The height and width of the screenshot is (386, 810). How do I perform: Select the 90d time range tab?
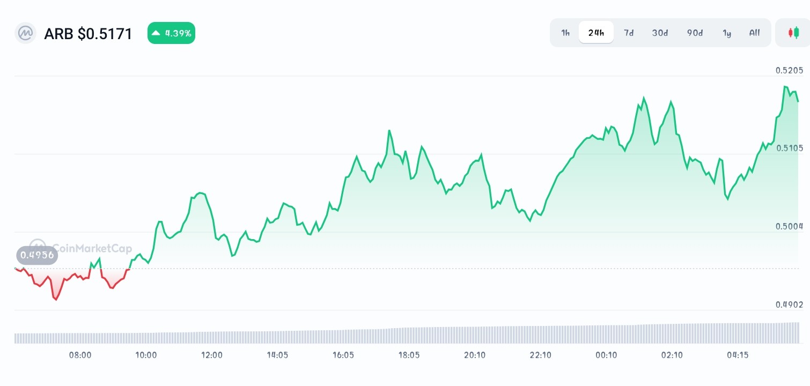pyautogui.click(x=695, y=33)
